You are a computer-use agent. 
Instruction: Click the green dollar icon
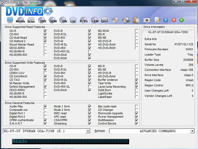pos(181,20)
